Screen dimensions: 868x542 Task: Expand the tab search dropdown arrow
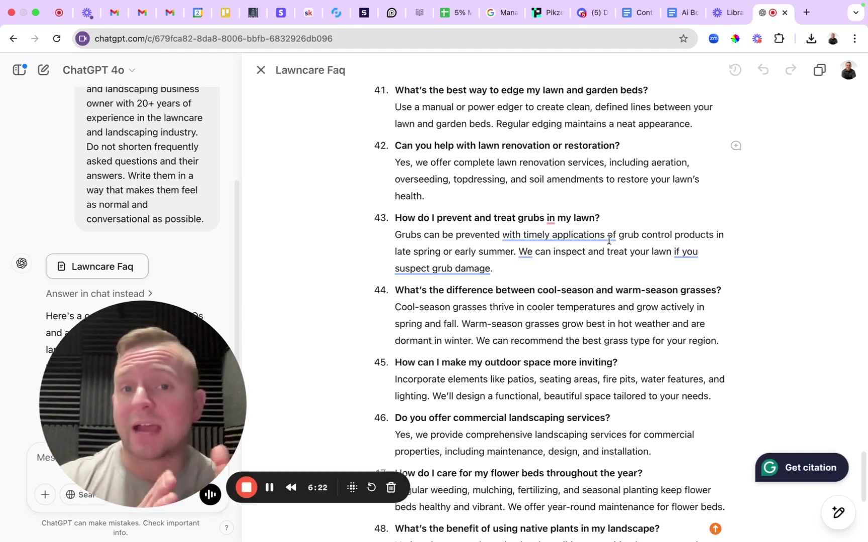coord(855,13)
